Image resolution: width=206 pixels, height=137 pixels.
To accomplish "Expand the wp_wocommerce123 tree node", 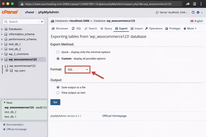I will (x=2, y=59).
